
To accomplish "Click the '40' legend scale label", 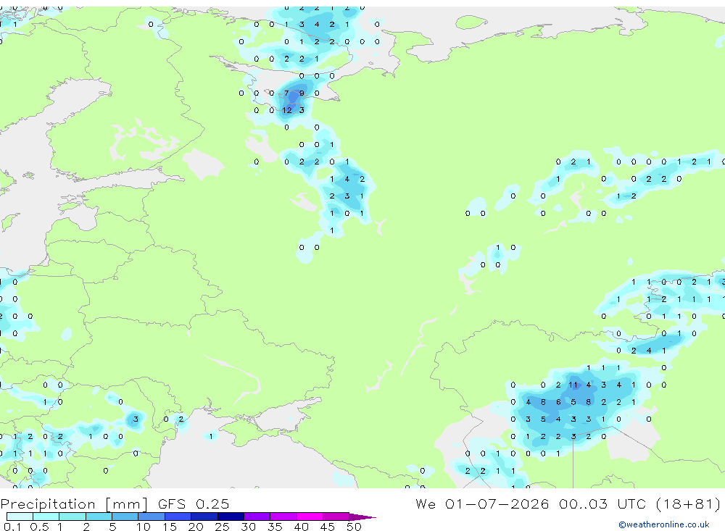I will click(301, 527).
